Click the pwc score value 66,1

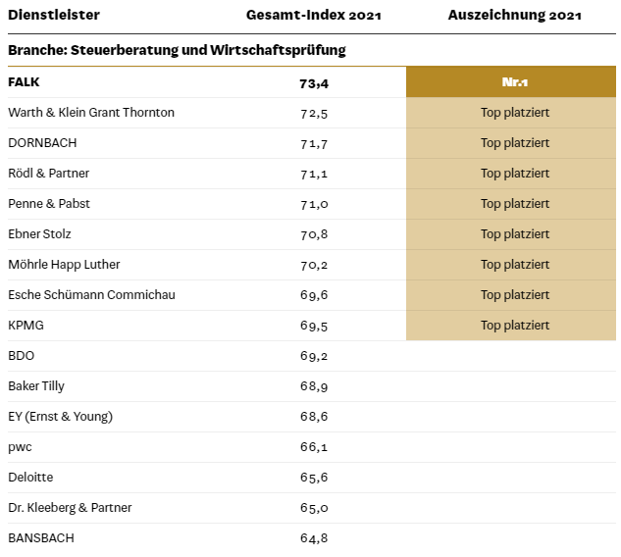[314, 447]
